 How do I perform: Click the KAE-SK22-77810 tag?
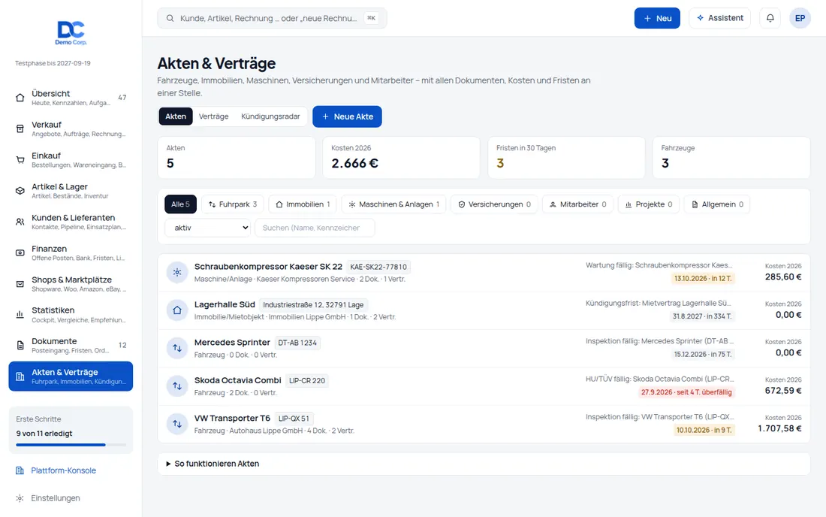click(378, 268)
